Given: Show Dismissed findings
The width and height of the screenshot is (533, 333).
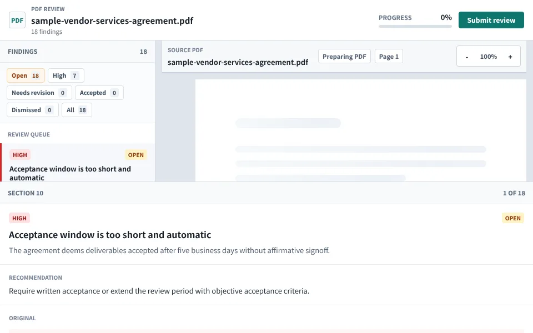Looking at the screenshot, I should (33, 110).
